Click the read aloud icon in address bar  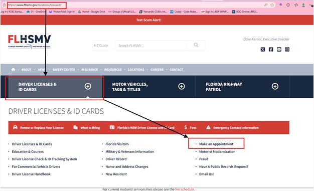pos(266,5)
